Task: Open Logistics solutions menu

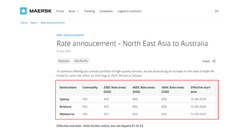Action: coord(130,11)
